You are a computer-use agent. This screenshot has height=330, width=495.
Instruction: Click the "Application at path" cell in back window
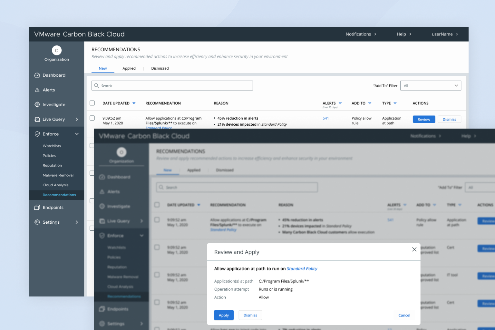[x=392, y=121]
